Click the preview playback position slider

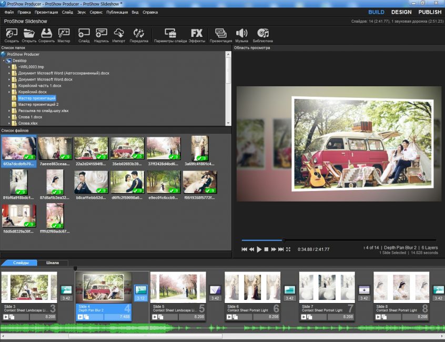click(339, 240)
